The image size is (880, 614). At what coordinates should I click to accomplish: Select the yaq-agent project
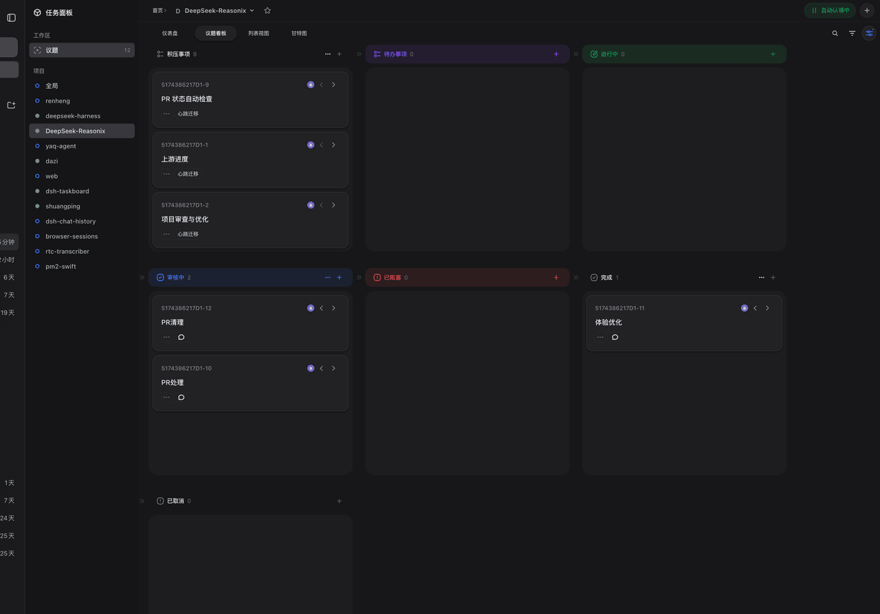(82, 146)
